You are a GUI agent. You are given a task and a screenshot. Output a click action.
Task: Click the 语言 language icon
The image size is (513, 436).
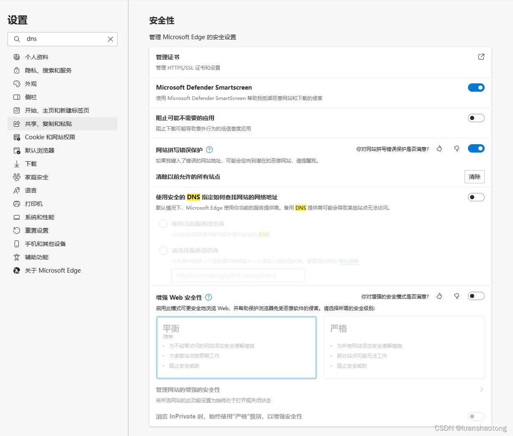[x=17, y=190]
